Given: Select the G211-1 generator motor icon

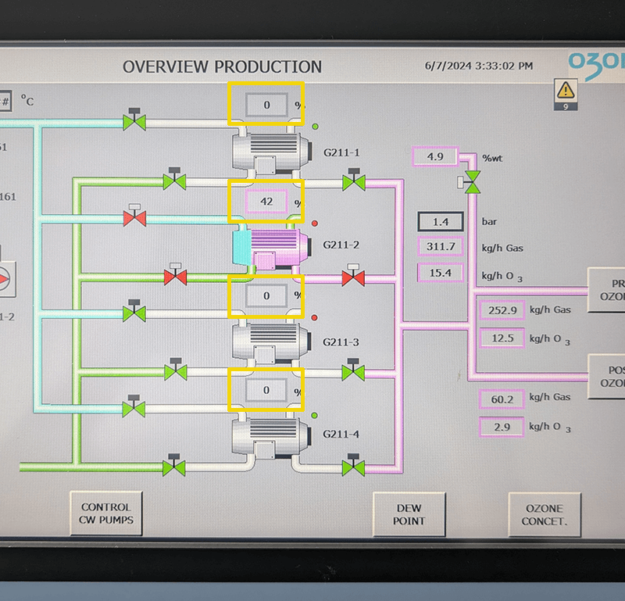Looking at the screenshot, I should 272,153.
